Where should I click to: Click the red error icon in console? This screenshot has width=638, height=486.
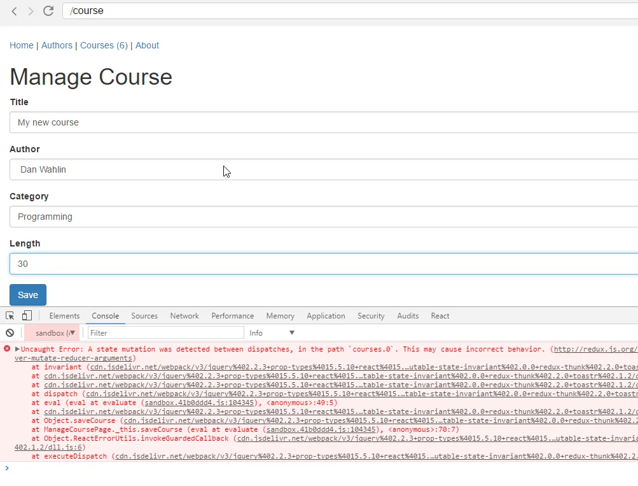[x=7, y=348]
